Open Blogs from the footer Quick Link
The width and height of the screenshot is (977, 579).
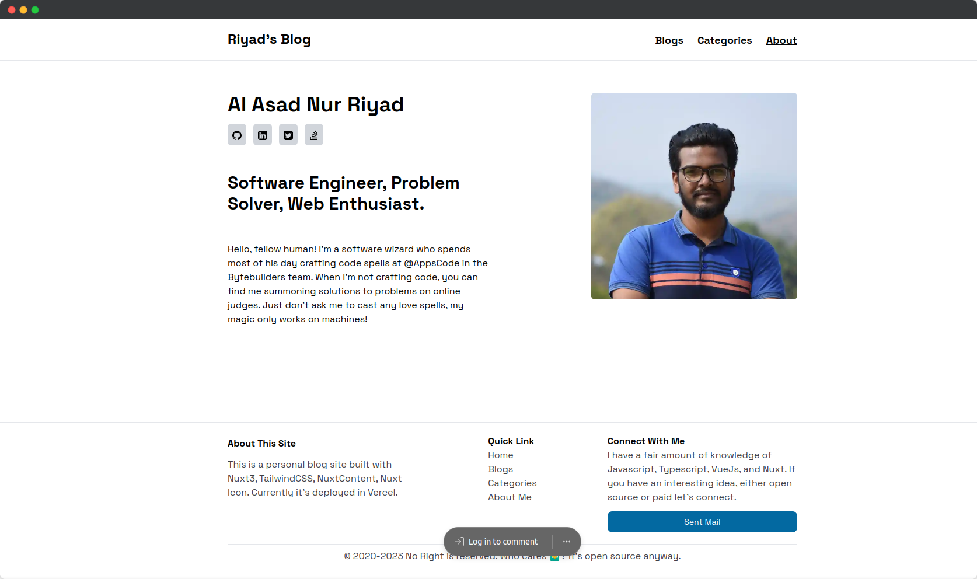pyautogui.click(x=501, y=469)
